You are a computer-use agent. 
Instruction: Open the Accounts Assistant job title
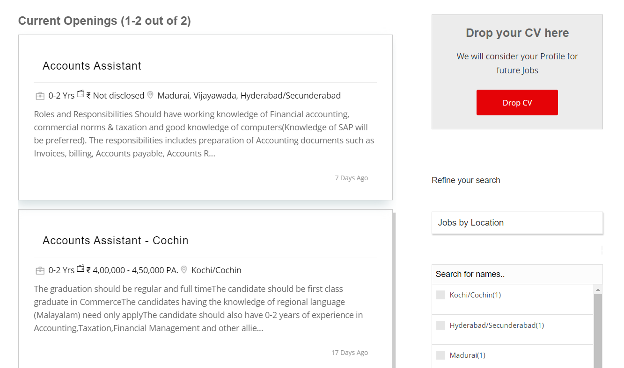[x=92, y=66]
